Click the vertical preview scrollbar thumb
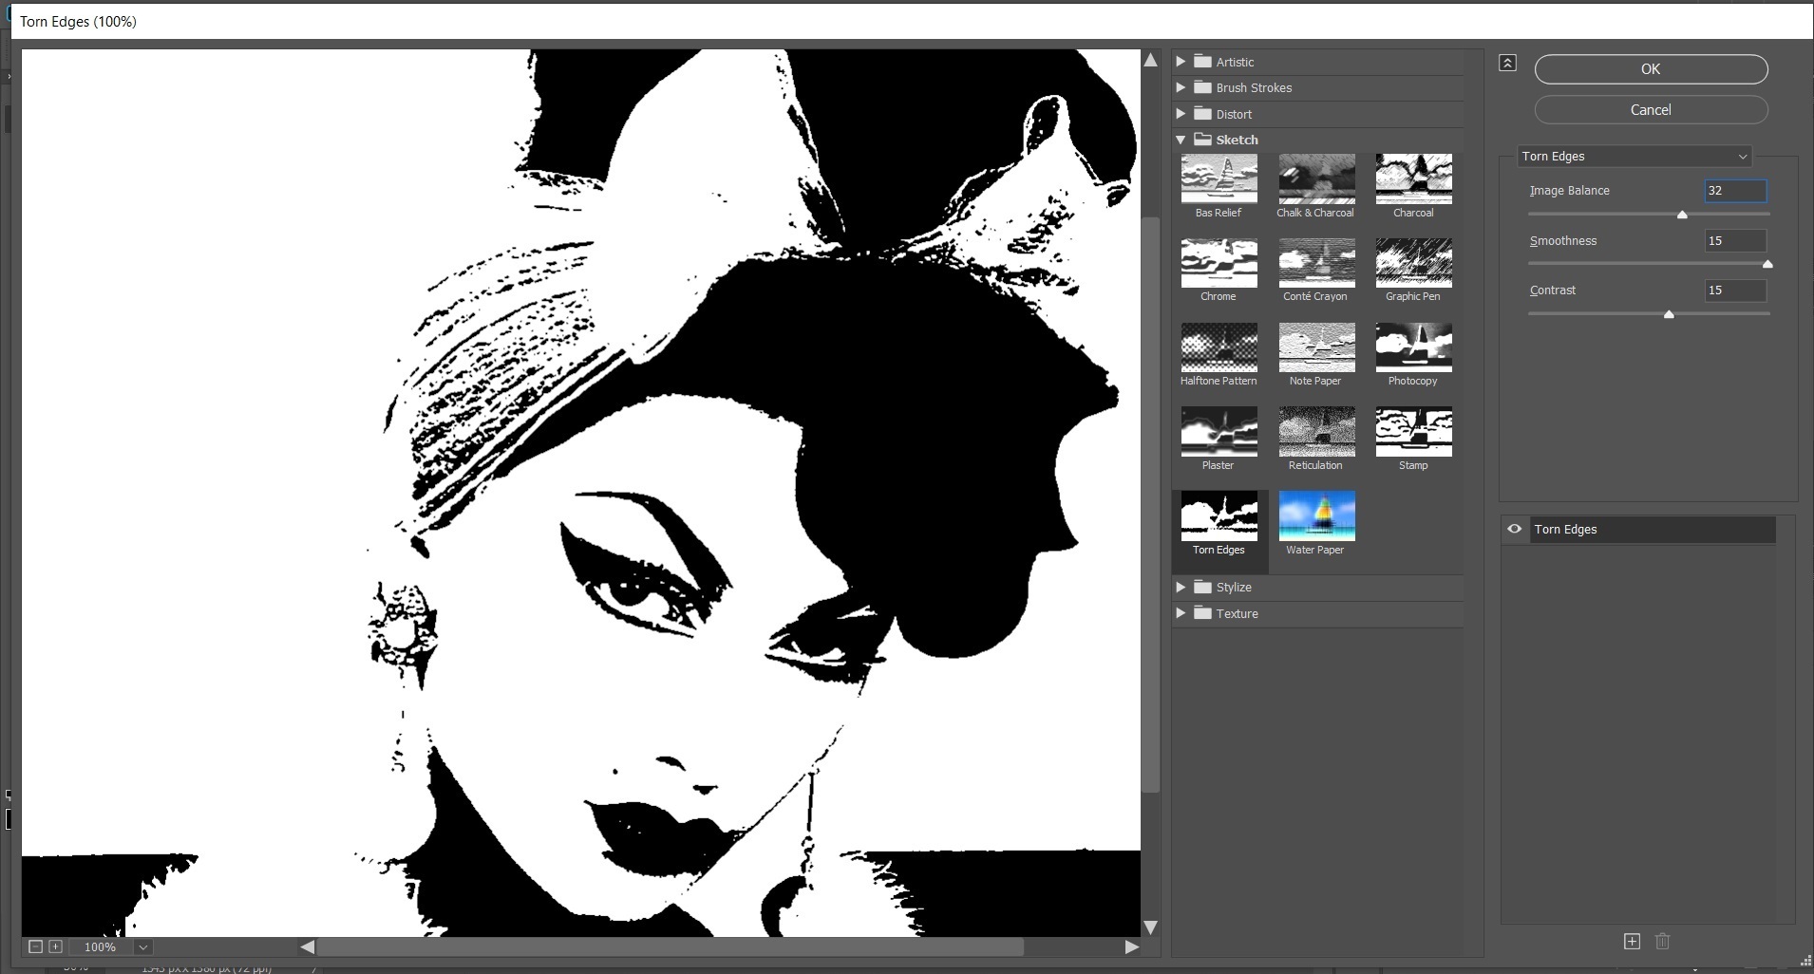Screen dimensions: 1814x974 pos(1150,505)
